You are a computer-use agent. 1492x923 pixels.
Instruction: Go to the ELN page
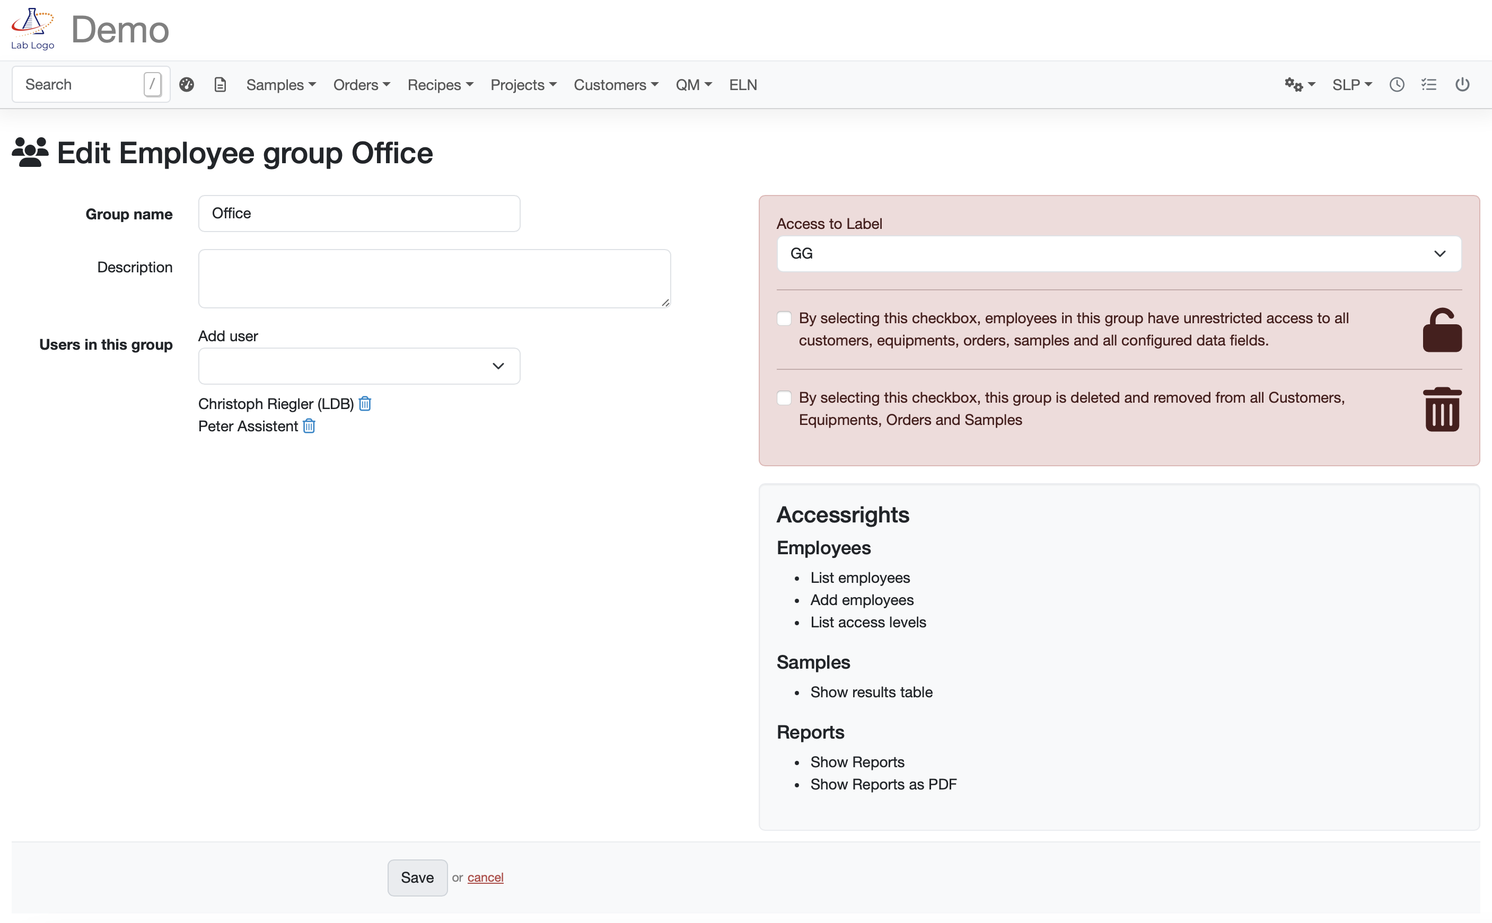743,84
